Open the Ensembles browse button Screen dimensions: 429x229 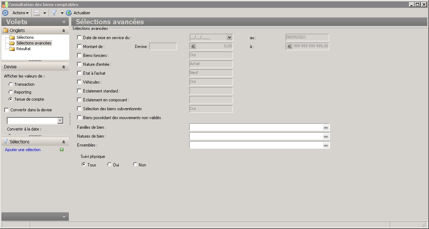coord(326,145)
